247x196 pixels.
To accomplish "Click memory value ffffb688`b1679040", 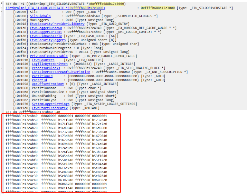I will (x=91, y=136).
